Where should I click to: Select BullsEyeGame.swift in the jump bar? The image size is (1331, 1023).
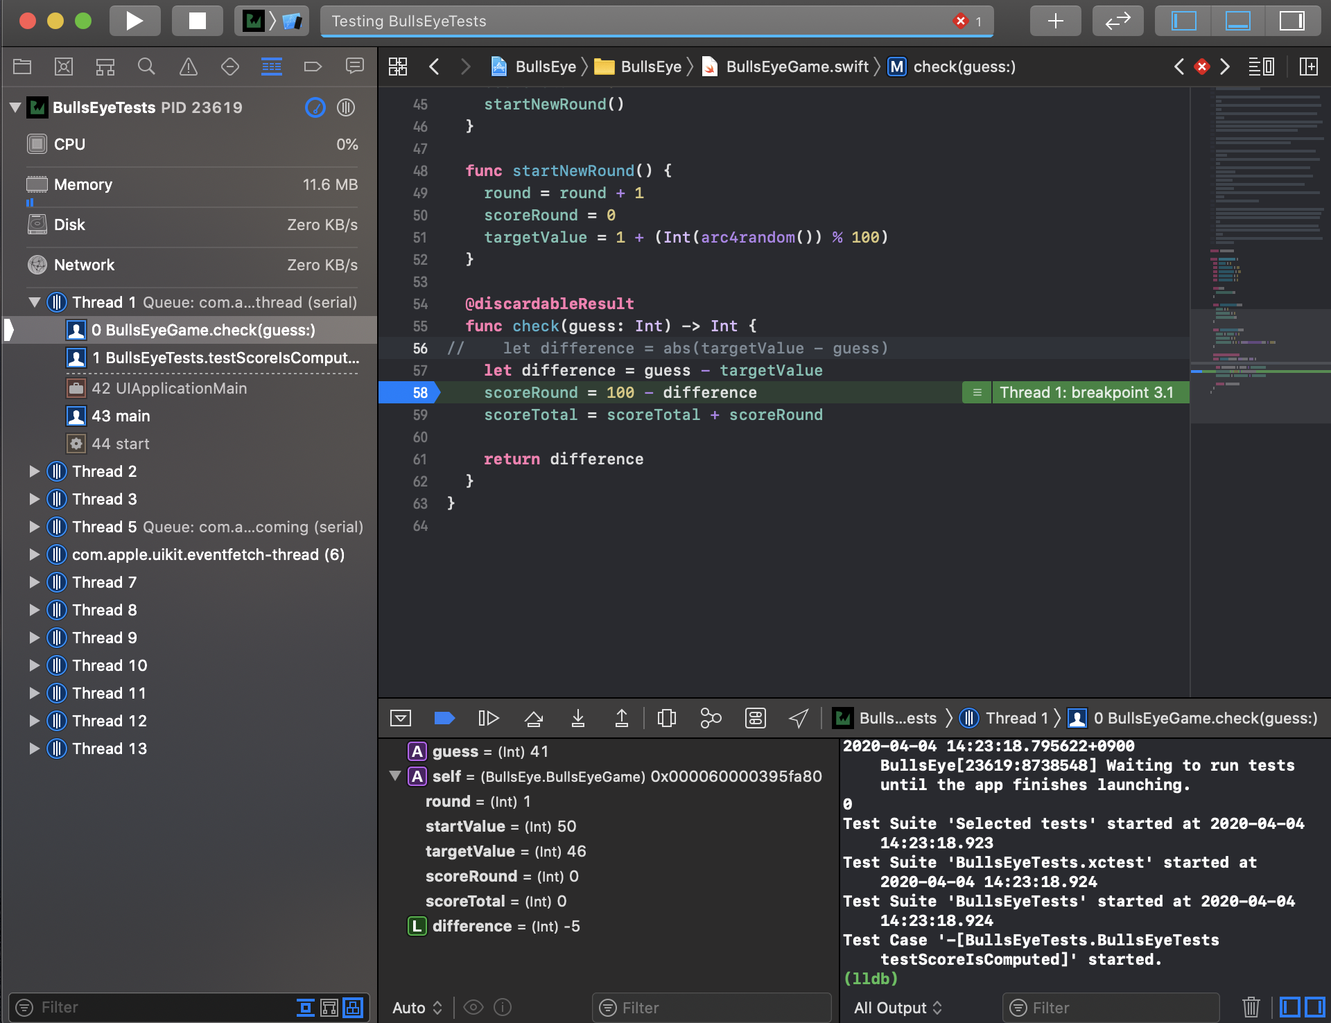coord(796,67)
